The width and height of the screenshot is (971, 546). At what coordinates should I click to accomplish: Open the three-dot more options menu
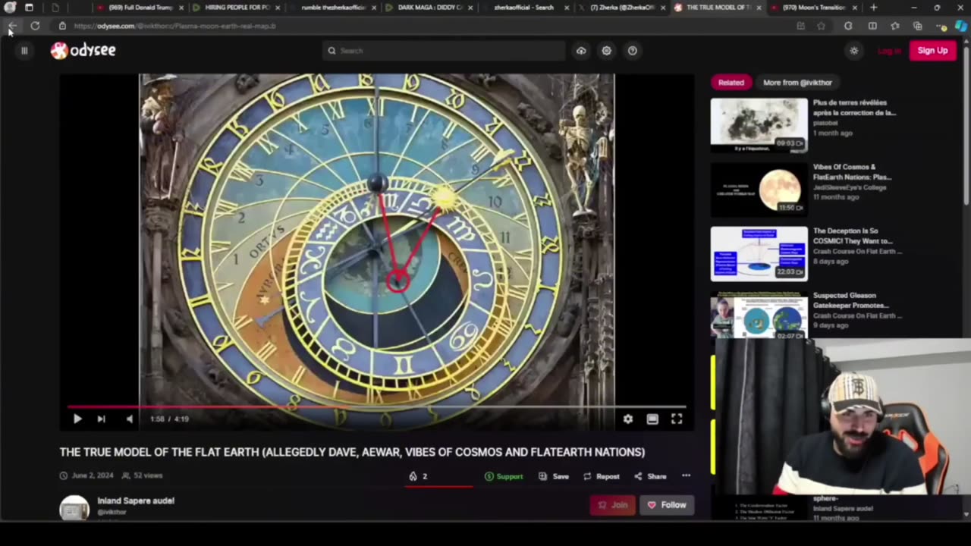coord(687,475)
